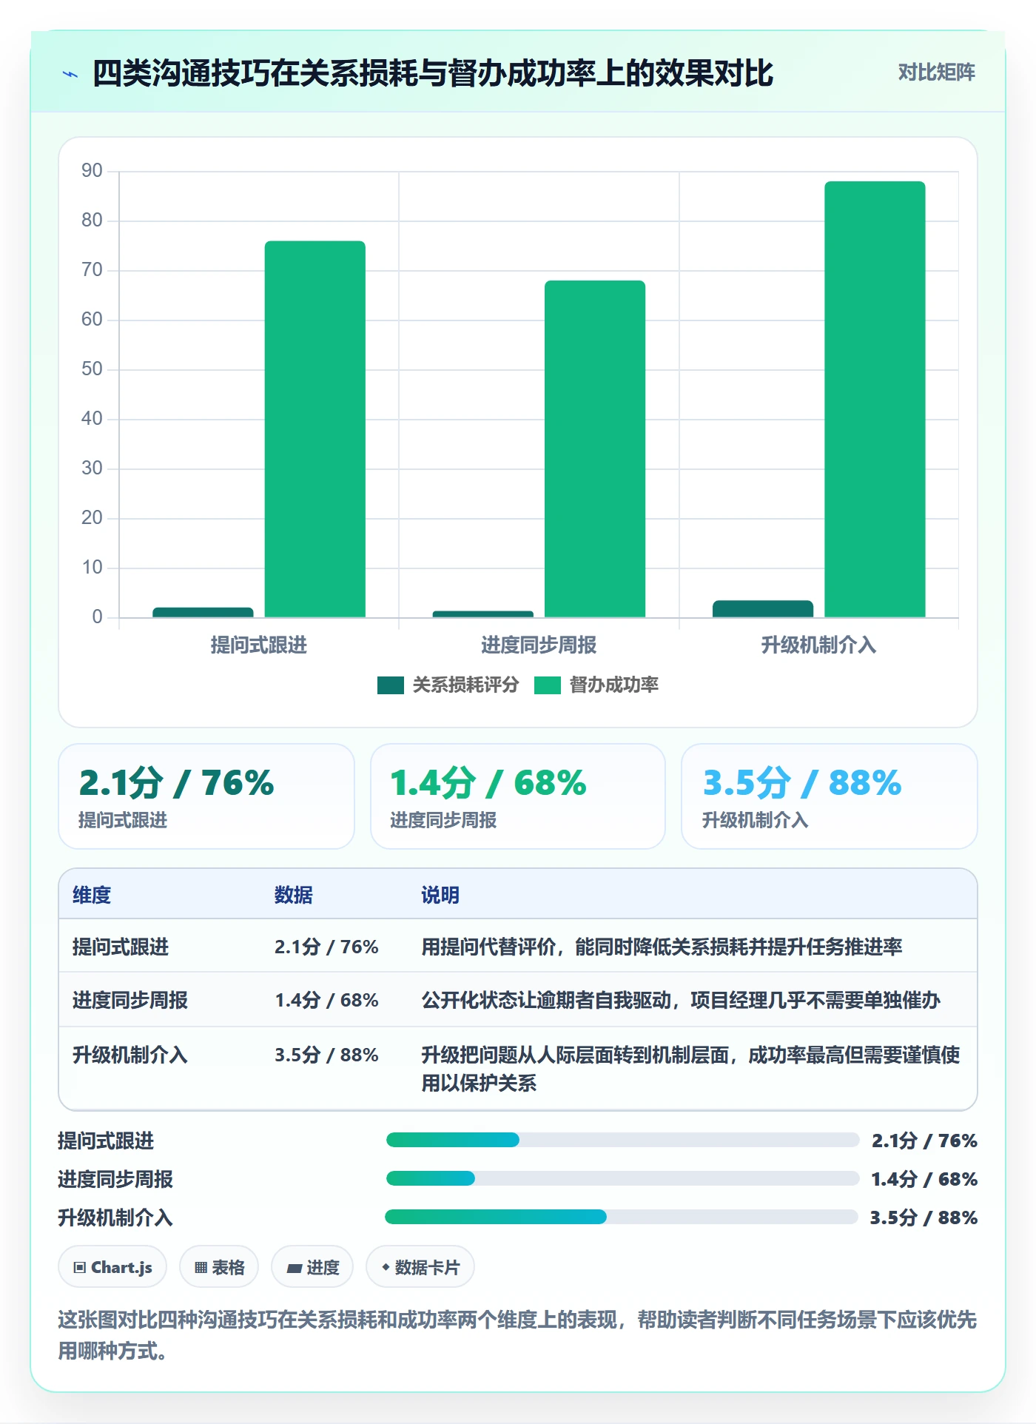This screenshot has width=1036, height=1424.
Task: Click the 提问式跟进 x-axis label
Action: (x=258, y=645)
